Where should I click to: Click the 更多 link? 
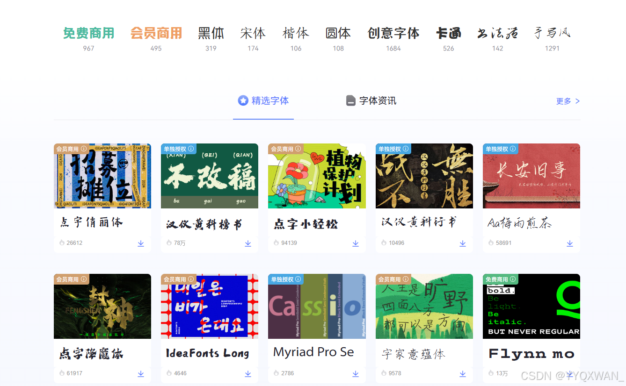(x=568, y=101)
